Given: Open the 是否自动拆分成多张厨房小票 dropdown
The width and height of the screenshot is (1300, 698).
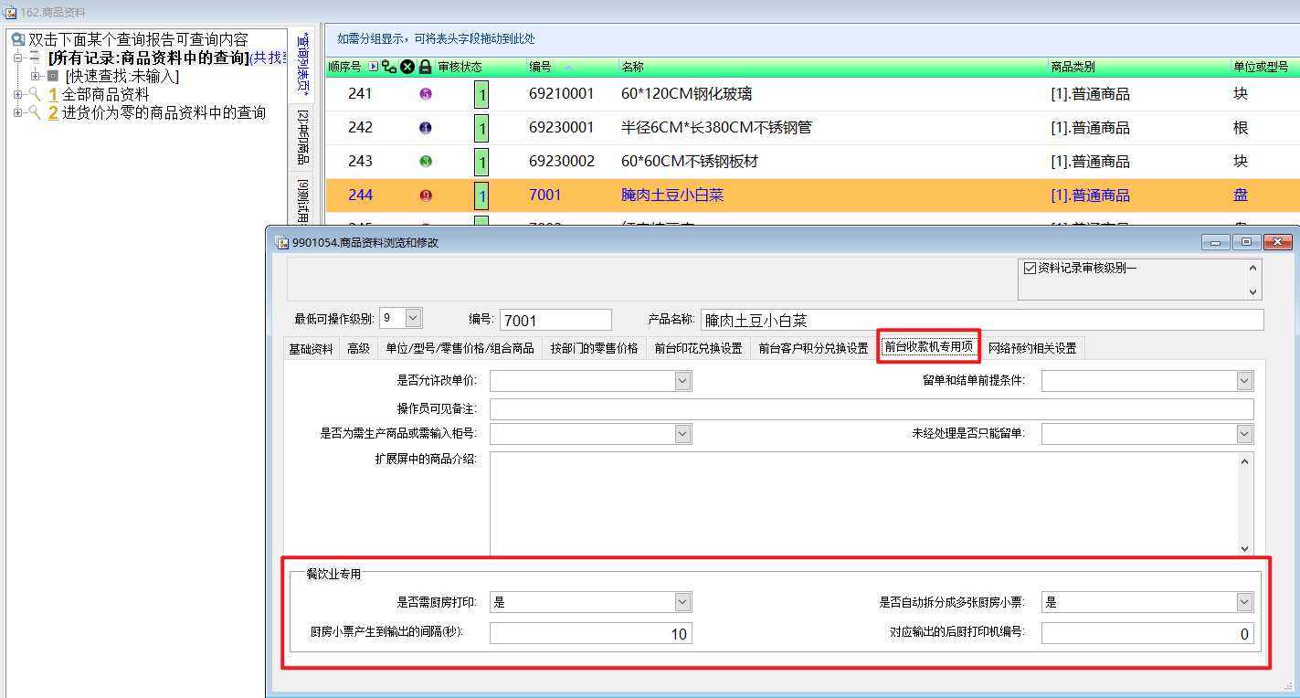Looking at the screenshot, I should (1243, 602).
